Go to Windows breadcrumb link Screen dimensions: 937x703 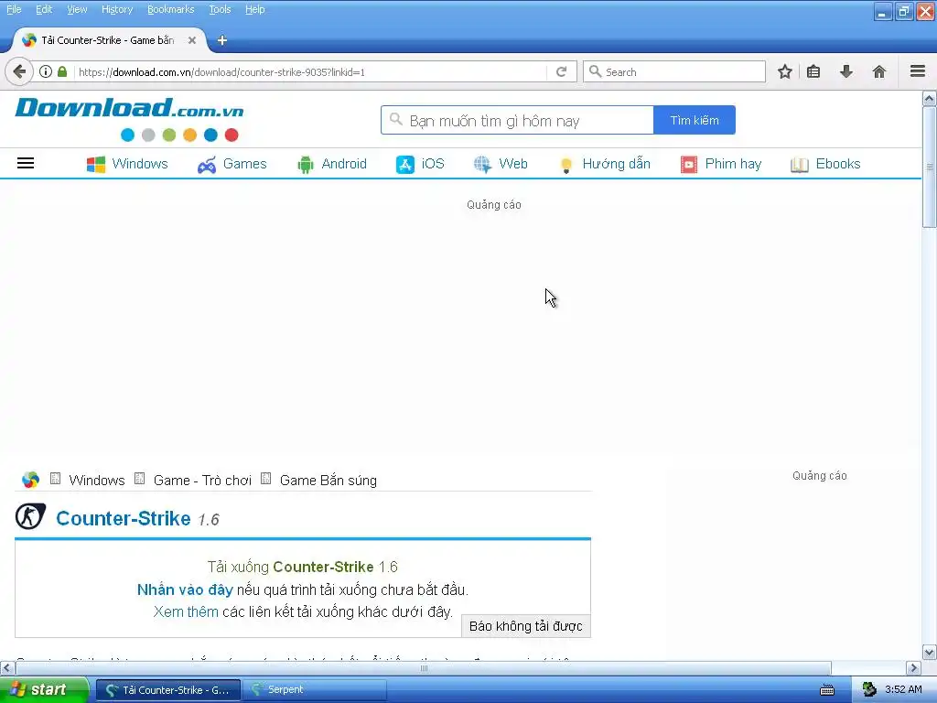click(97, 480)
